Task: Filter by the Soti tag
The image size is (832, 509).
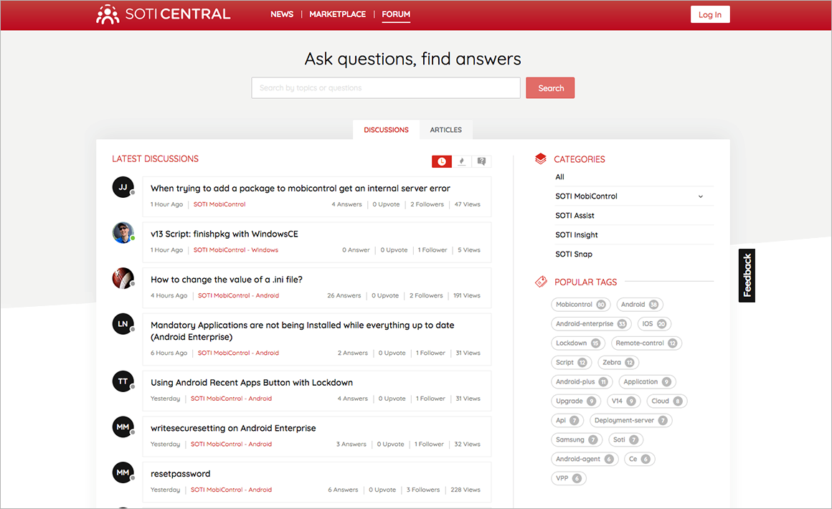Action: (x=625, y=439)
